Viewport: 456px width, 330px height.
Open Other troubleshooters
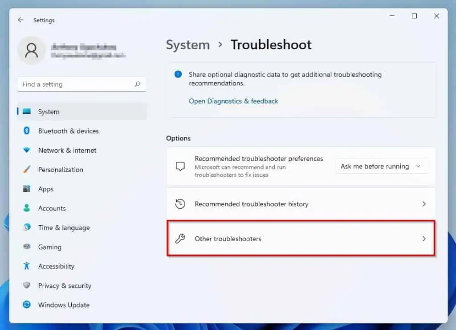pyautogui.click(x=301, y=239)
